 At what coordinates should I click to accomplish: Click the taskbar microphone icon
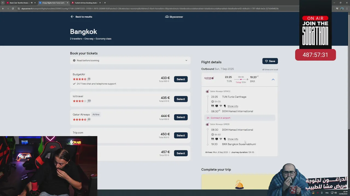pos(322,193)
